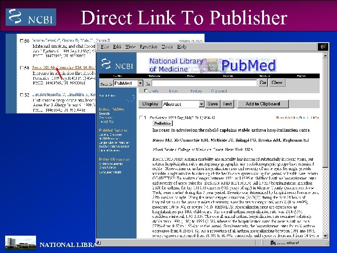Click the article title about asthma hospitalization rates
Screen dimensions: 337x253
point(231,130)
